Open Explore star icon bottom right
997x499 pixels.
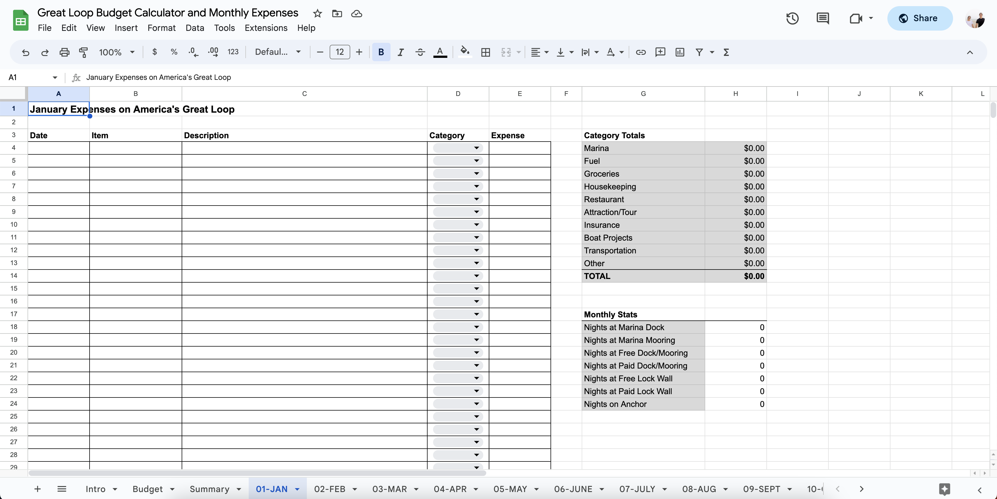tap(944, 489)
